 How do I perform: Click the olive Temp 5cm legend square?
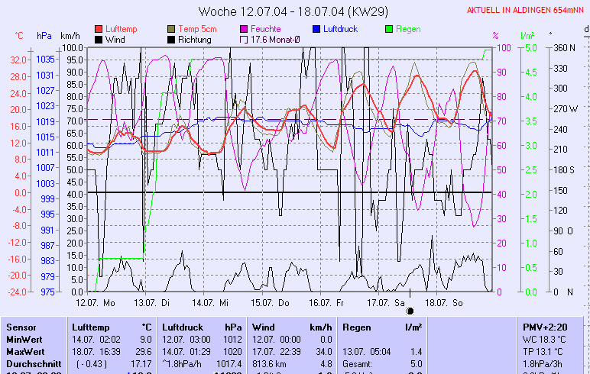[171, 29]
